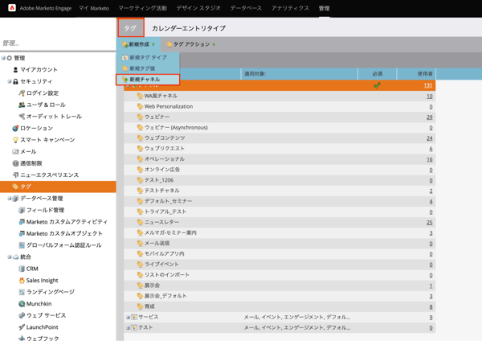This screenshot has height=341, width=482.
Task: Open 131 usage count link
Action: point(428,85)
